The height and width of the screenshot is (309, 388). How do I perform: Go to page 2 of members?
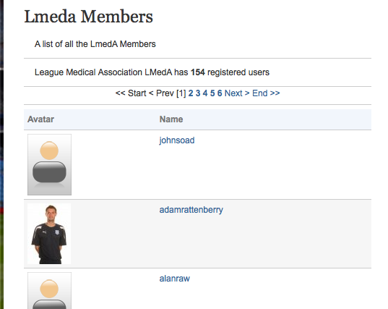click(191, 93)
